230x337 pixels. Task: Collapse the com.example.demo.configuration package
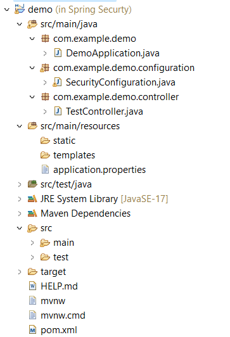pos(32,68)
